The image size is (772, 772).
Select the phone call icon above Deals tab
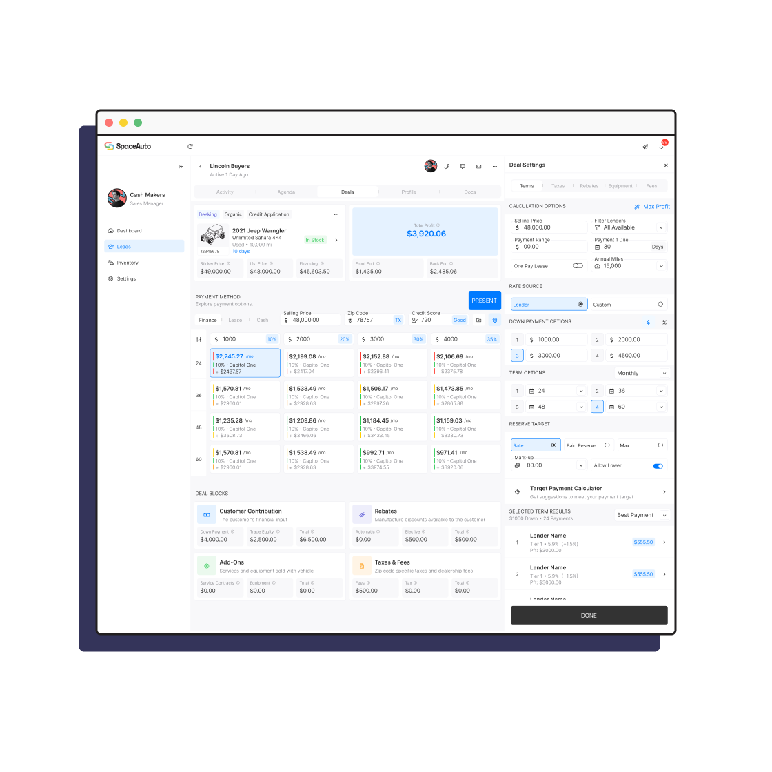[447, 166]
